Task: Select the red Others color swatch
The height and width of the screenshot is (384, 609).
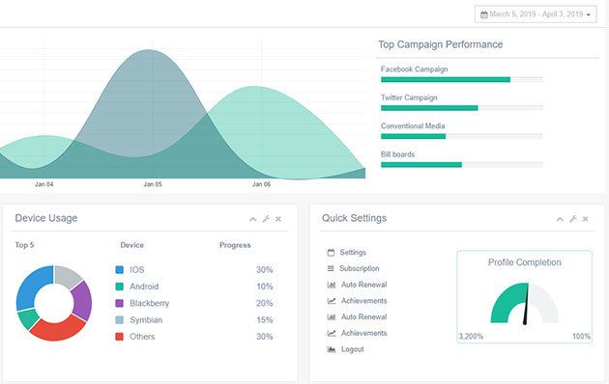Action: (x=119, y=337)
